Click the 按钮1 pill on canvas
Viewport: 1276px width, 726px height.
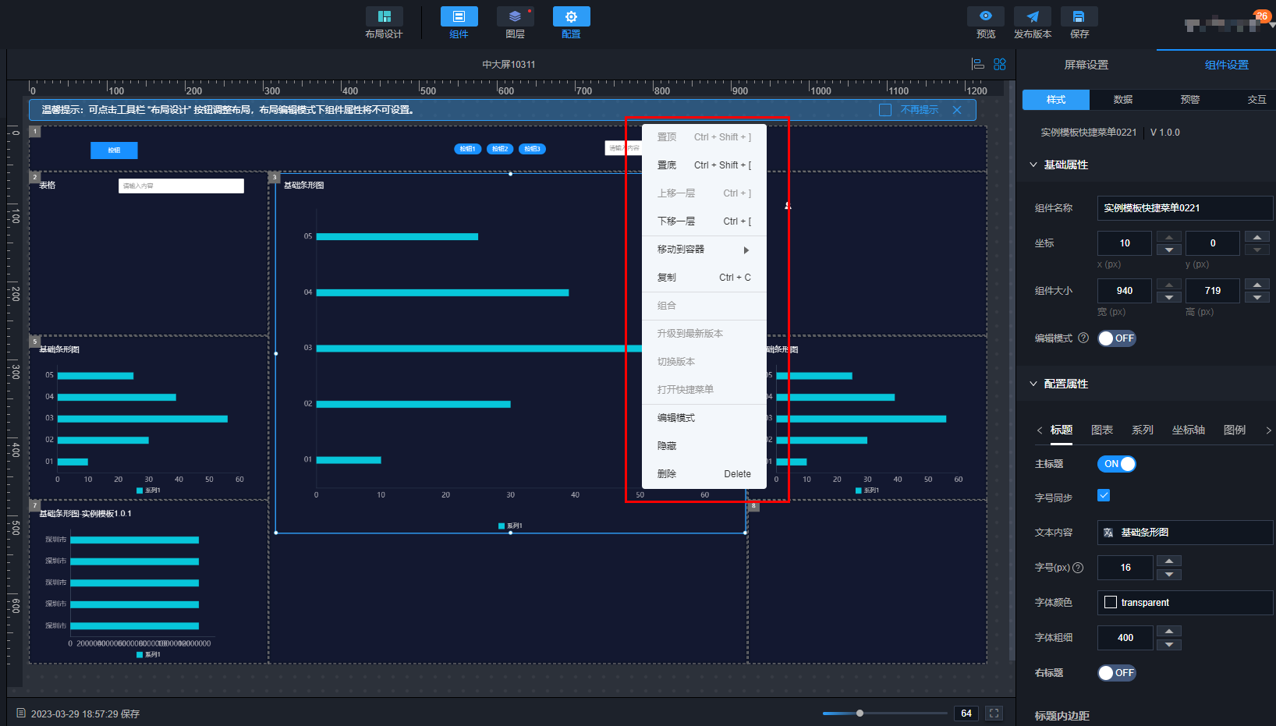pyautogui.click(x=468, y=149)
